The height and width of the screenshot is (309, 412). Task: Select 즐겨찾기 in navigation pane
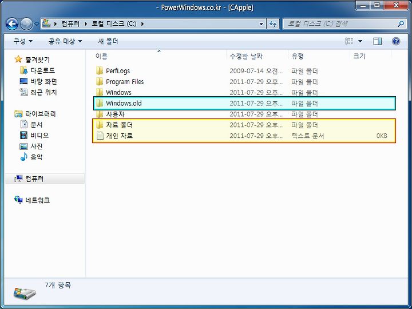pos(37,60)
